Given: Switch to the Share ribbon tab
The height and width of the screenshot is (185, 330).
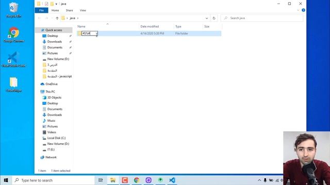Looking at the screenshot, I should coord(69,10).
